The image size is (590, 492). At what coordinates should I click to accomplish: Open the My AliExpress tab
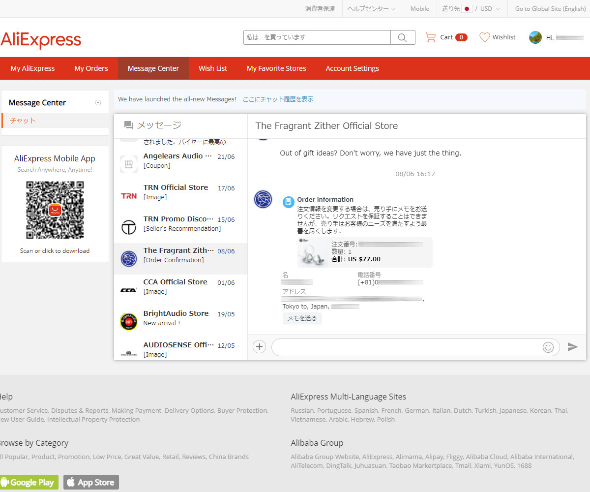(x=32, y=68)
